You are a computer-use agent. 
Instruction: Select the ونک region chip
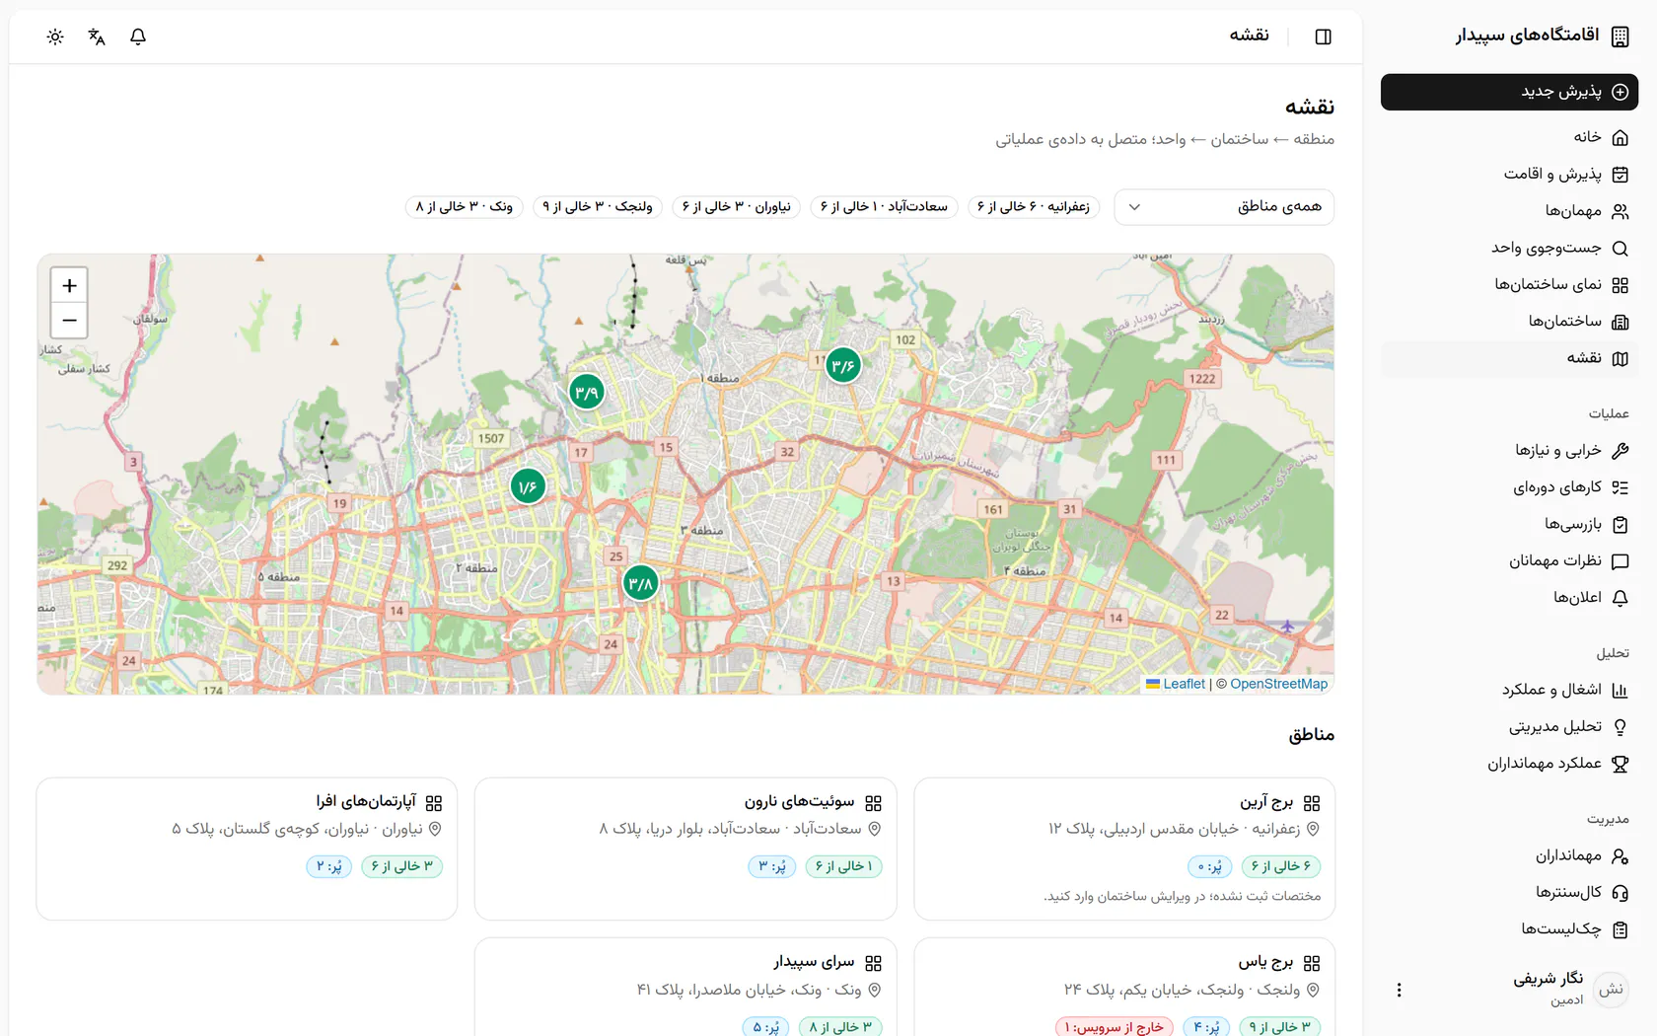coord(465,207)
